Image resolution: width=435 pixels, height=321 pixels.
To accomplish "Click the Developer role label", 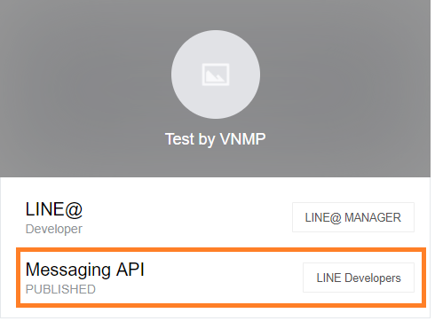I will click(x=54, y=229).
